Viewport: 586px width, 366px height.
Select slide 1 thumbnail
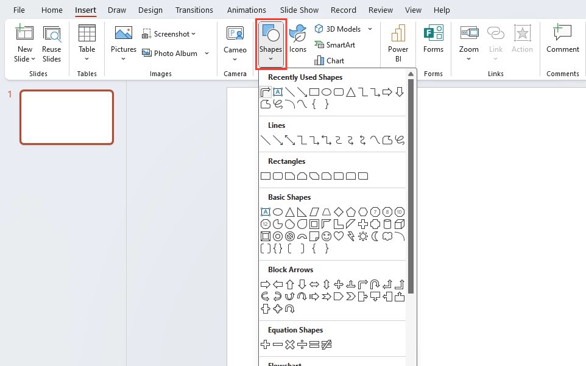click(66, 117)
